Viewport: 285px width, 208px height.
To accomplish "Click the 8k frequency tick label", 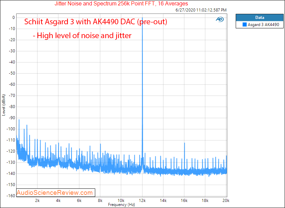I will click(x=100, y=201).
